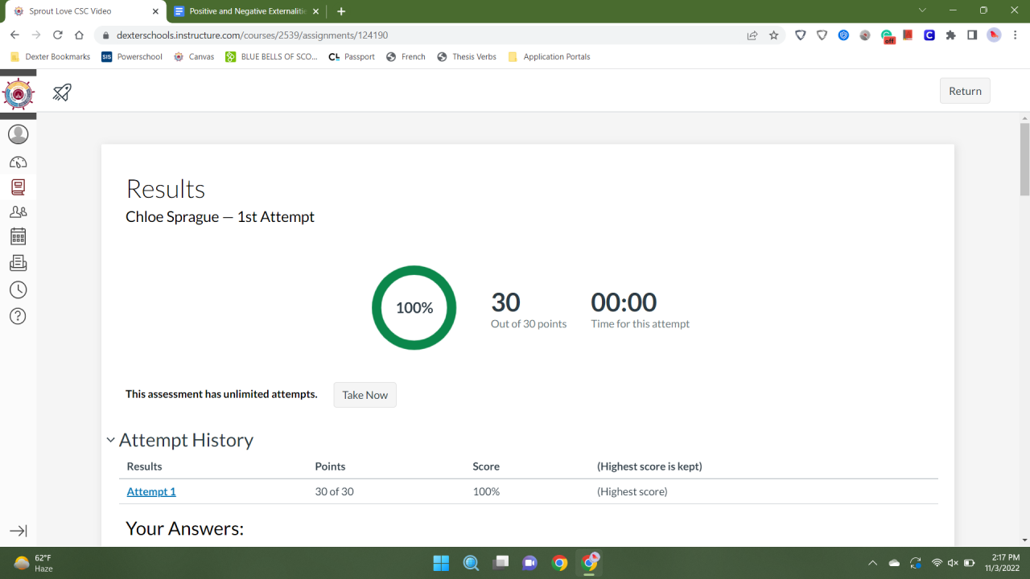Toggle the browser side panel

[x=972, y=35]
